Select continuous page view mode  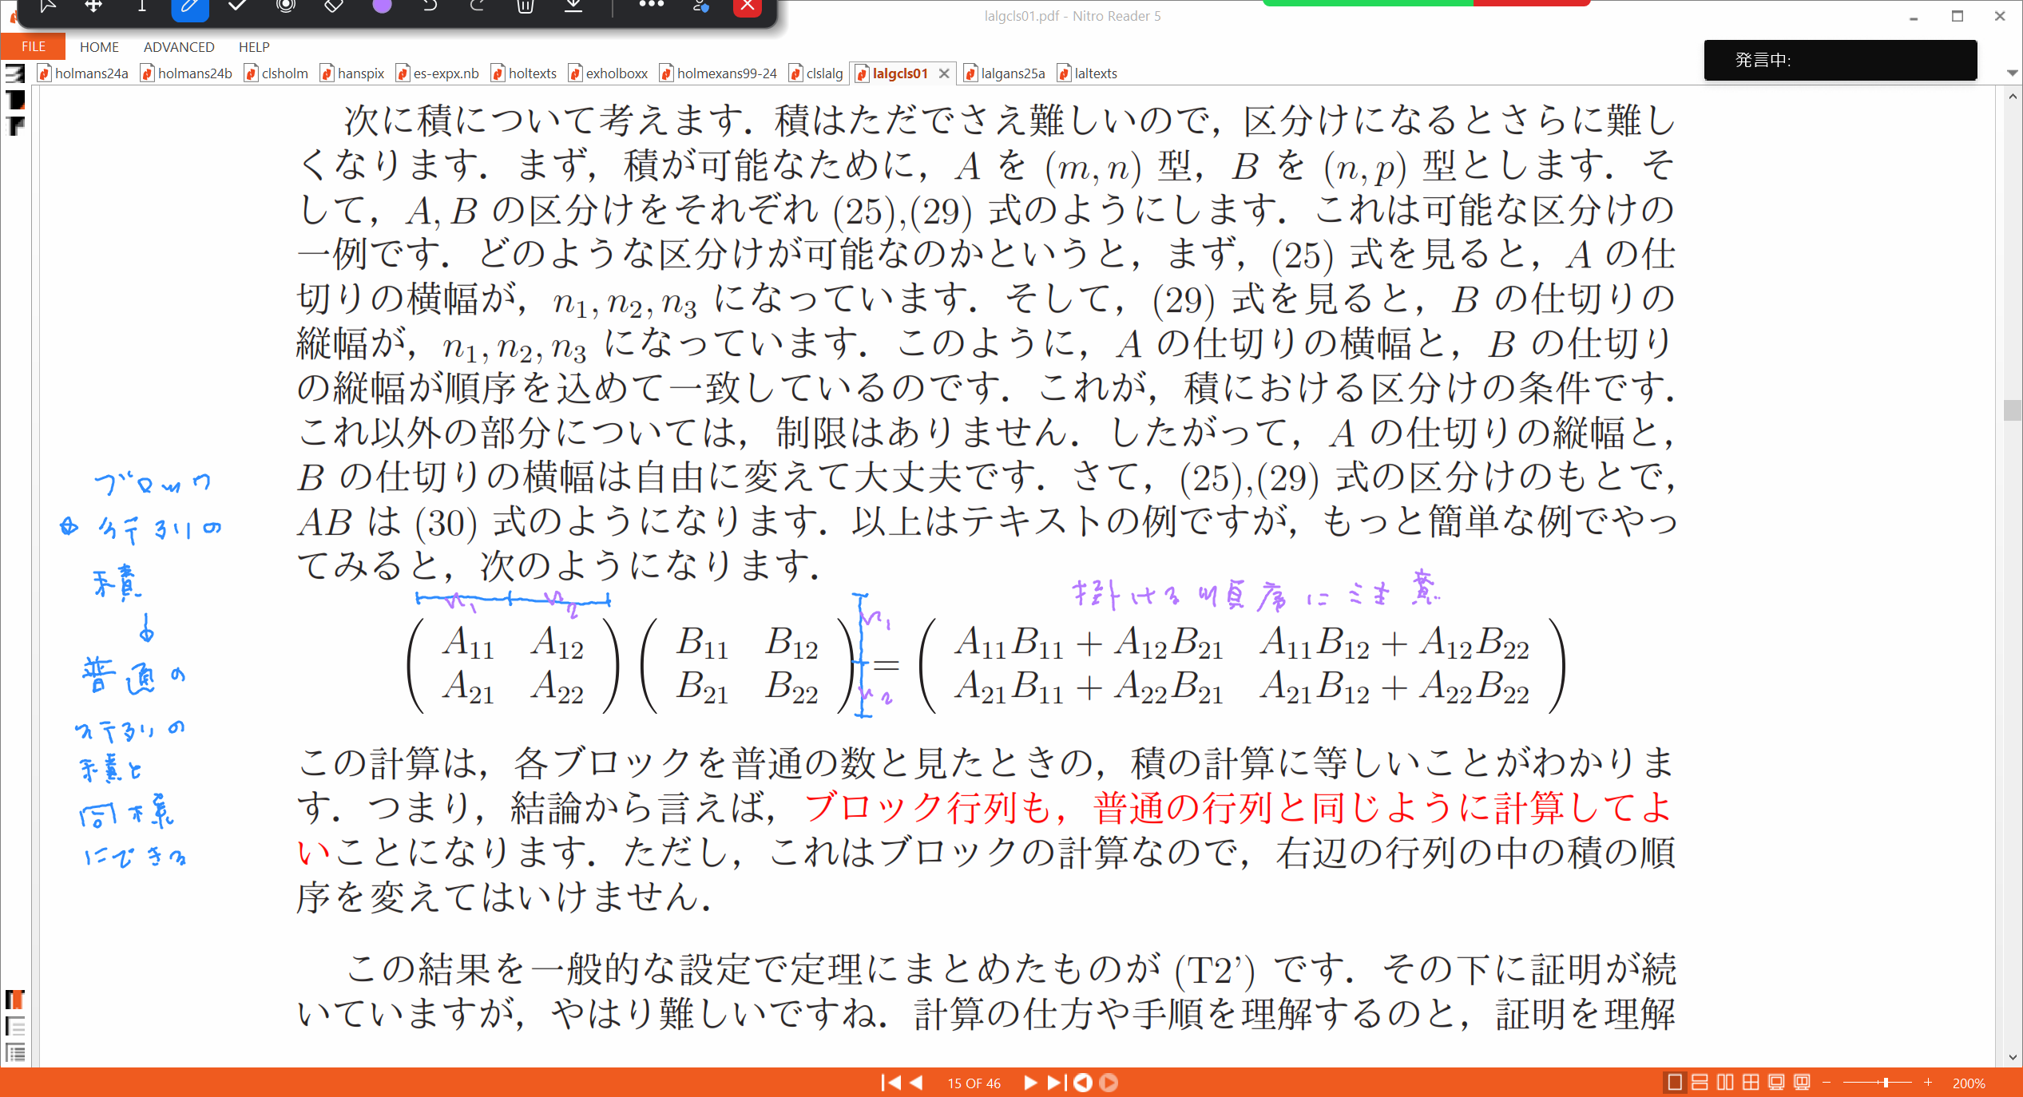(1700, 1083)
